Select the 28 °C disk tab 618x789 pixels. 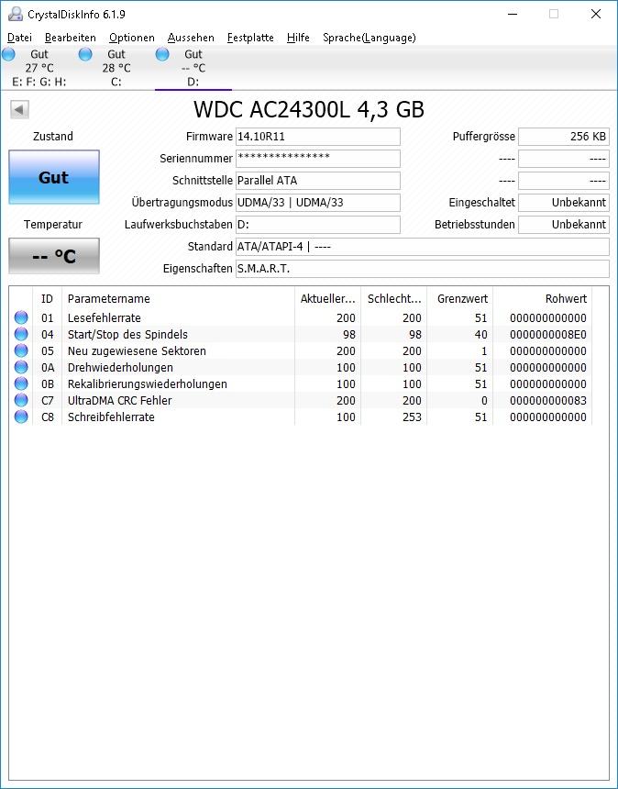point(116,68)
